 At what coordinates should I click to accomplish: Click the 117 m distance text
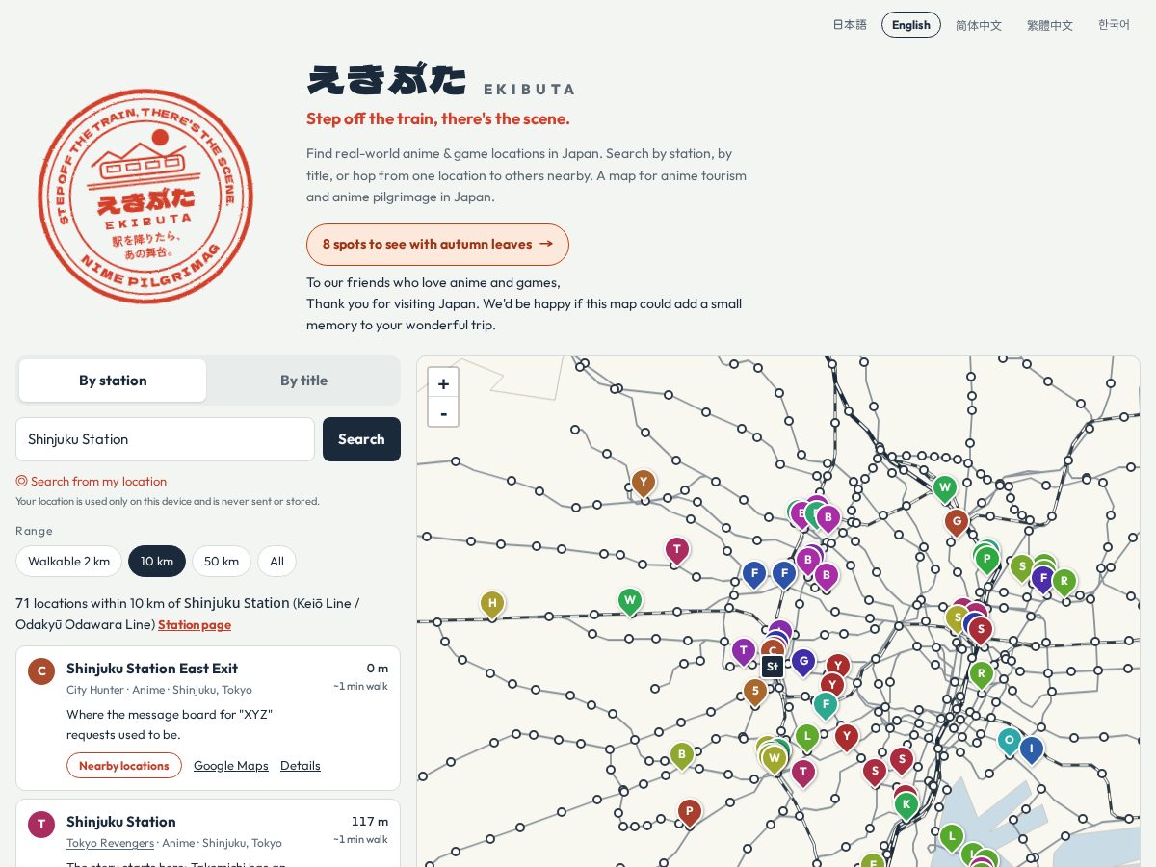click(370, 822)
